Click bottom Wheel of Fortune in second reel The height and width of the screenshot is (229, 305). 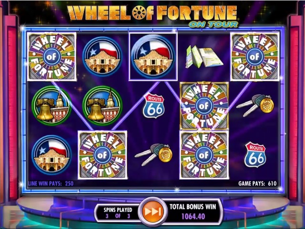tap(102, 155)
